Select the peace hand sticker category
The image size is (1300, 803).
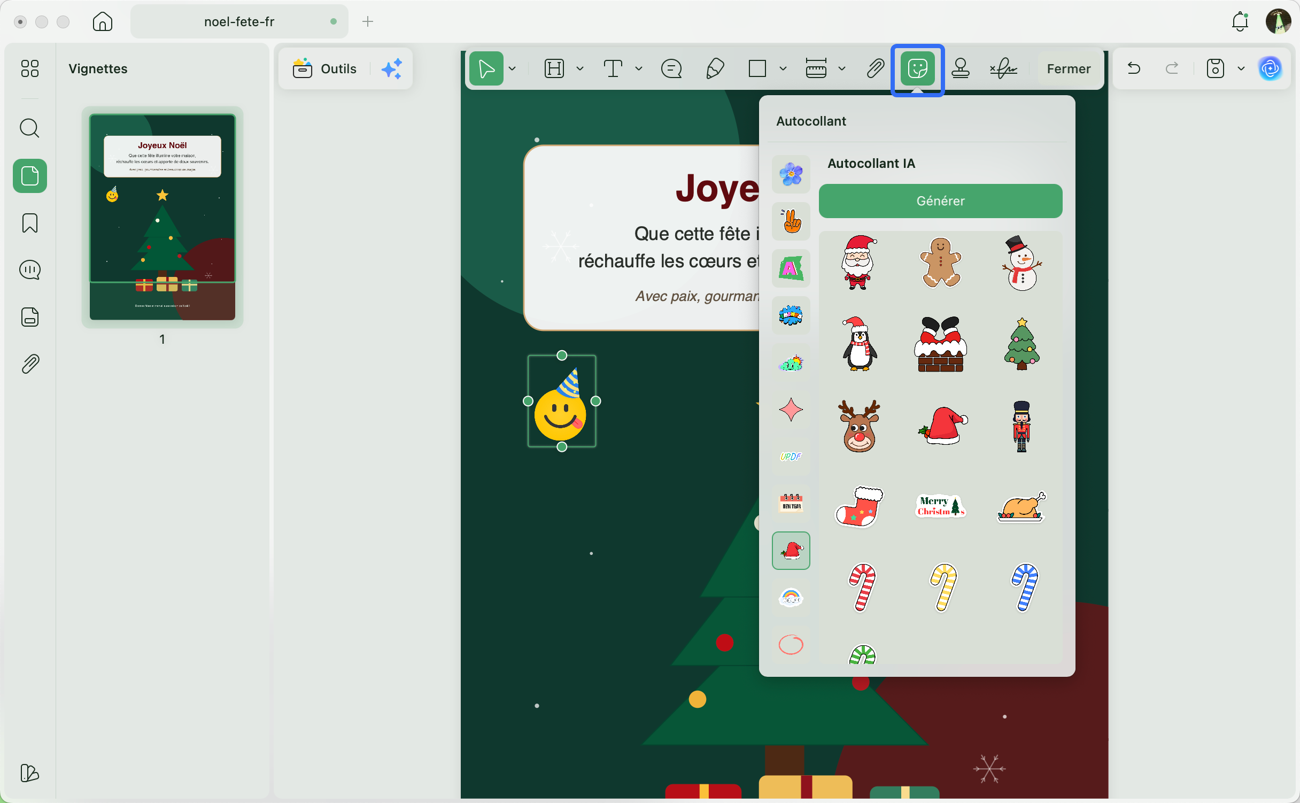tap(791, 221)
